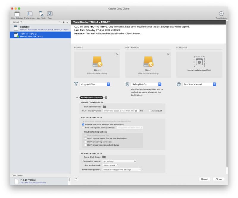Open the Power Management dropdown
This screenshot has width=238, height=198.
(122, 170)
